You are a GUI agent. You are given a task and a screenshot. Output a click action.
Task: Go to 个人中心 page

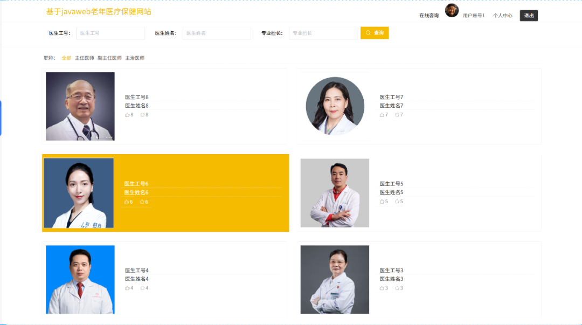click(503, 15)
